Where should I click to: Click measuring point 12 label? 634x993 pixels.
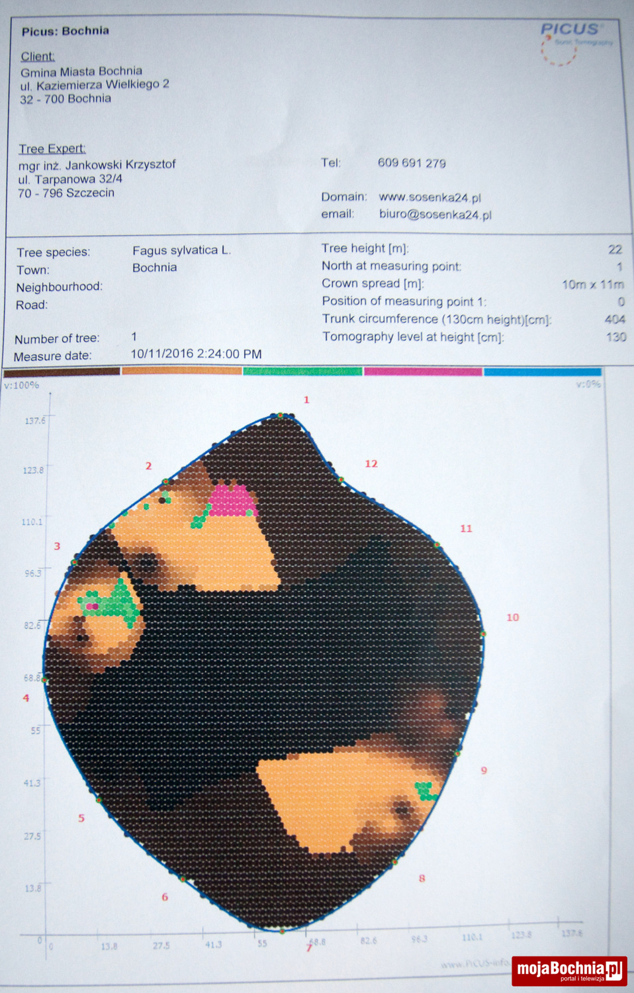371,464
